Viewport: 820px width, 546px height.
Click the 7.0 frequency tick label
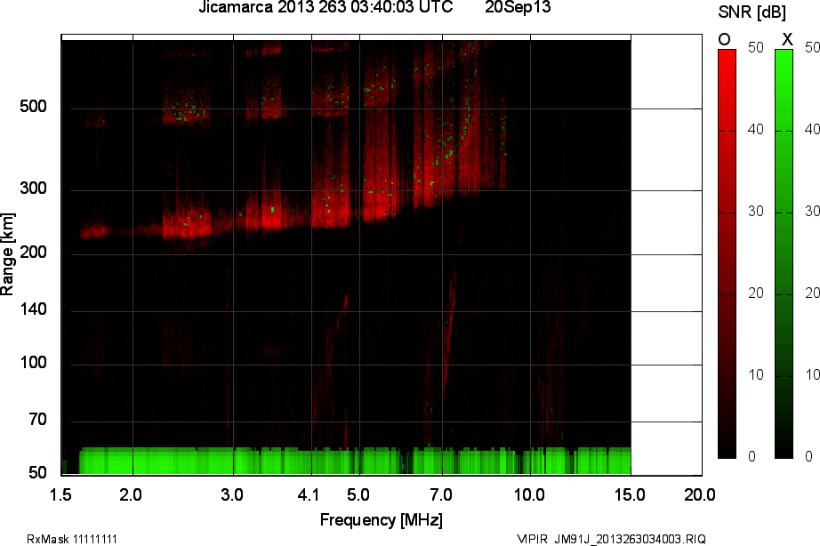pyautogui.click(x=441, y=494)
